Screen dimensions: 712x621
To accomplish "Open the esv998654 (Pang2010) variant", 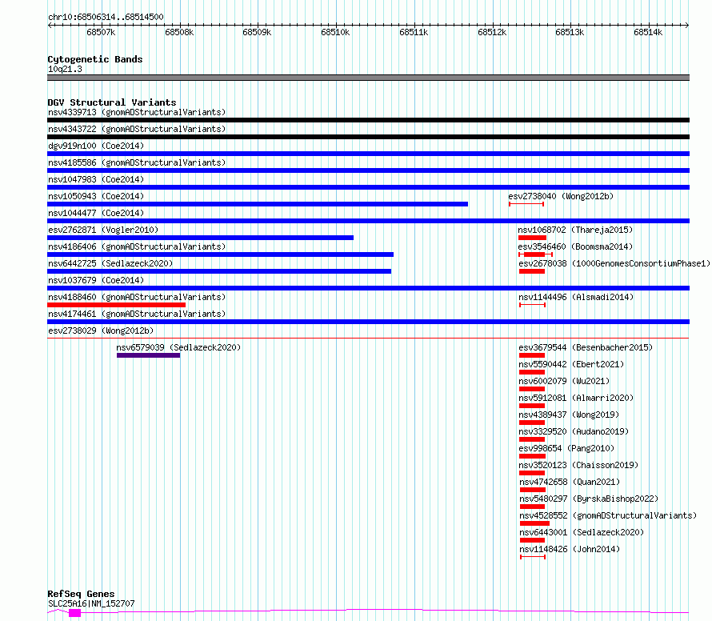I will pyautogui.click(x=566, y=448).
